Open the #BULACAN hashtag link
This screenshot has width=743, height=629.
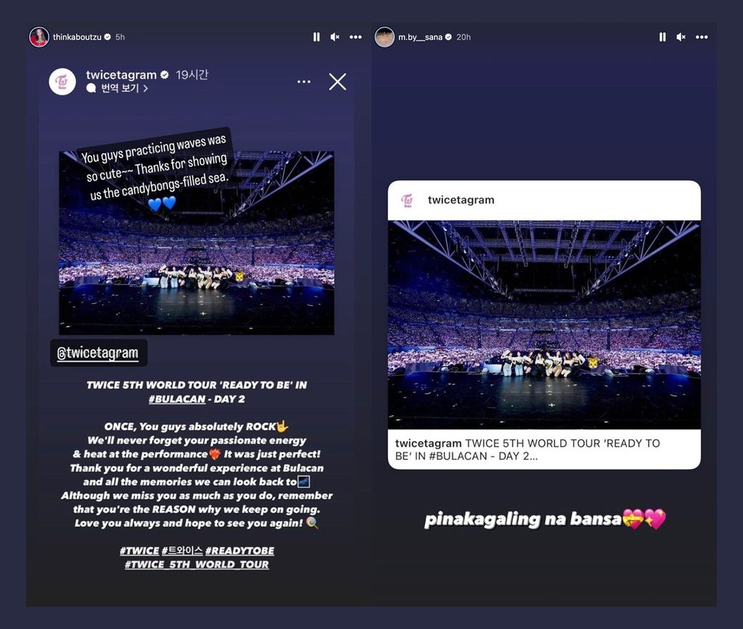click(x=177, y=399)
